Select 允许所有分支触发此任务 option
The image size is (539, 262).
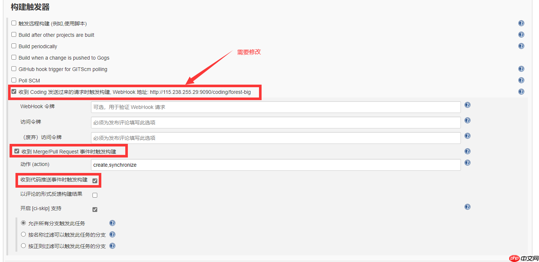(x=23, y=223)
